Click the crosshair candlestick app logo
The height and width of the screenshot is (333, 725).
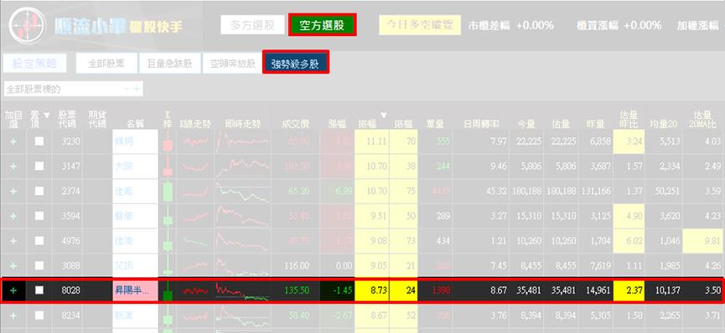[28, 25]
